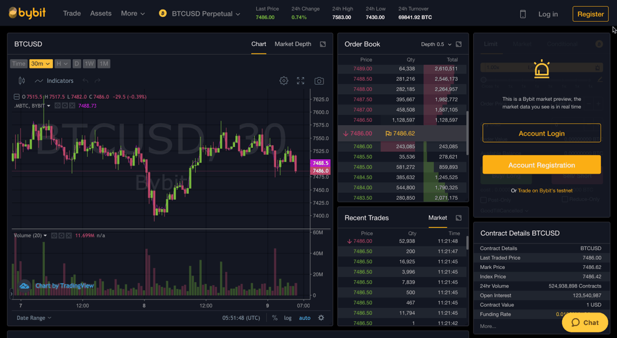Click the mark price flag icon
This screenshot has height=338, width=617.
pos(388,134)
